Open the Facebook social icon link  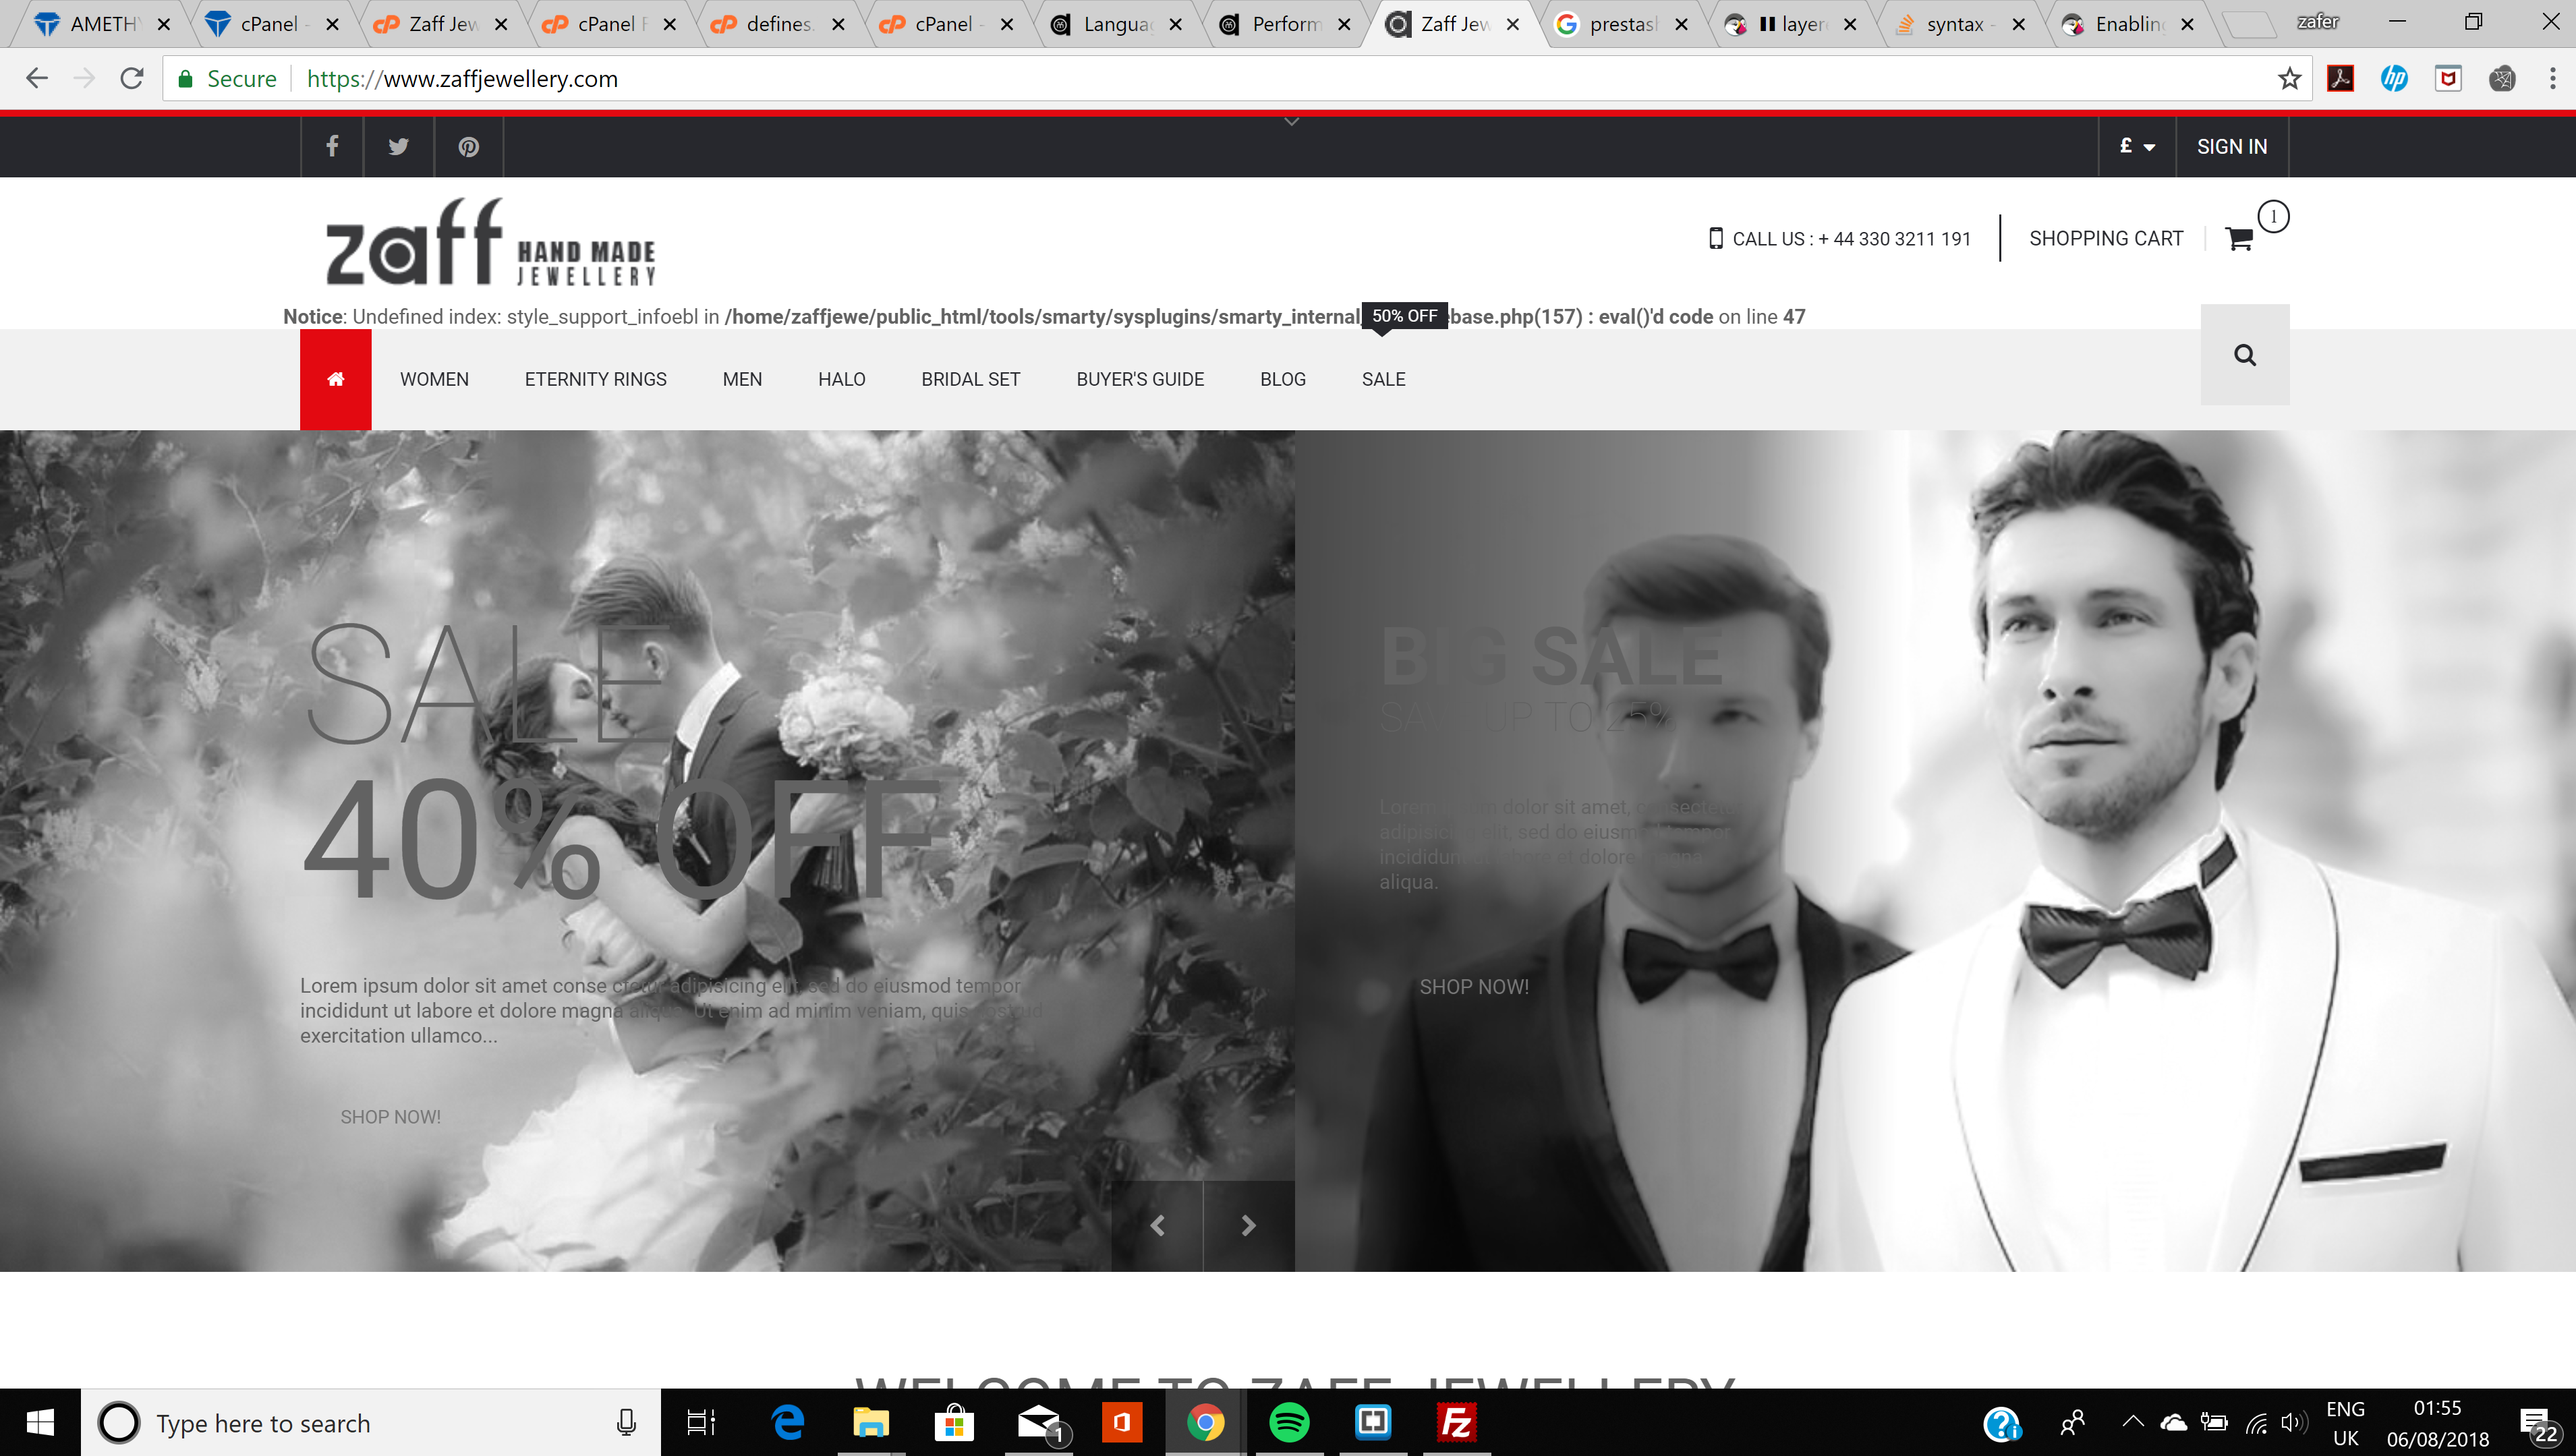[332, 147]
